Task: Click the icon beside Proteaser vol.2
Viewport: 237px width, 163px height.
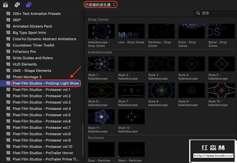Action: [8, 96]
